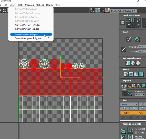This screenshot has height=139, width=146.
Task: Click align horizontally to pivot icon
Action: (x=128, y=20)
